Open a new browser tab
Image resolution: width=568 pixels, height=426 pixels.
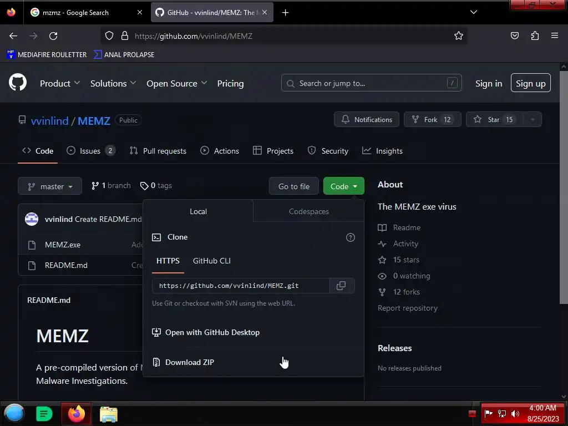(286, 13)
